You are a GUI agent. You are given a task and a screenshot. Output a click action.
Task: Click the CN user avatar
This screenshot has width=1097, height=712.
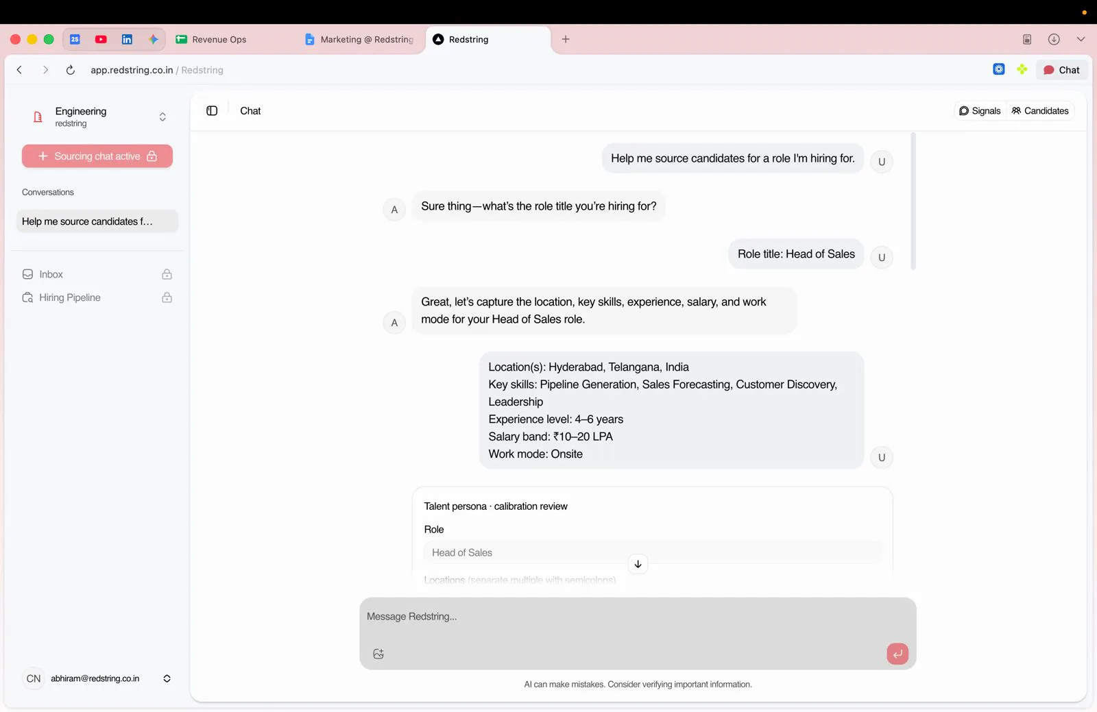34,678
